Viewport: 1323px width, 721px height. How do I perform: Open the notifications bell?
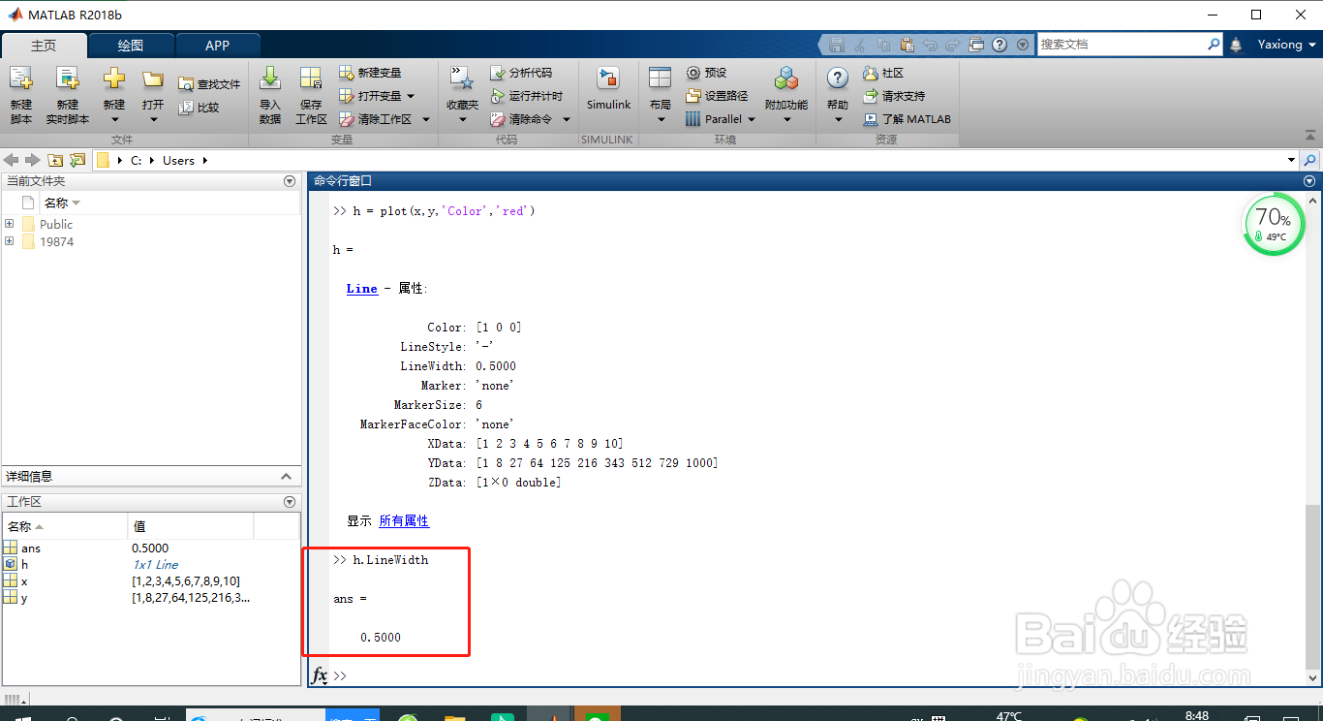point(1236,45)
